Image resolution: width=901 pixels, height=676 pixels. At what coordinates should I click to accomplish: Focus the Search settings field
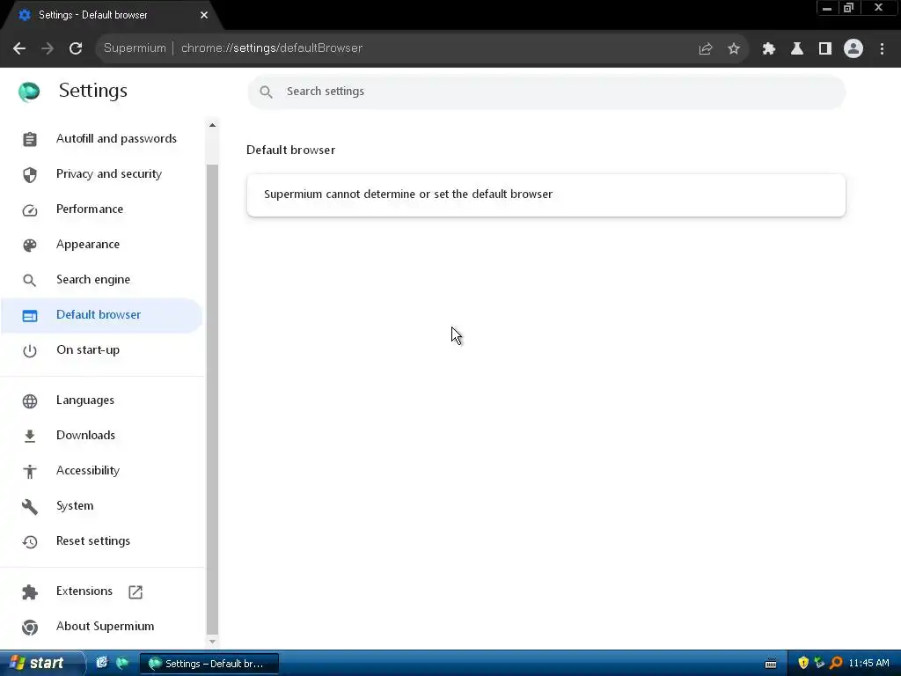point(546,92)
